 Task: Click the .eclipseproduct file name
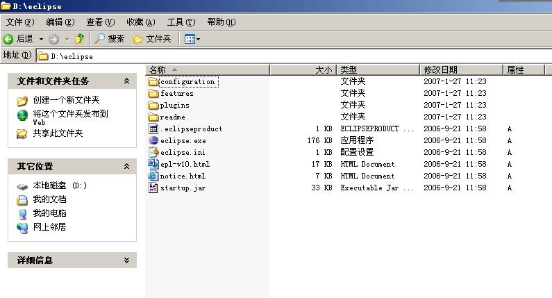[x=191, y=129]
